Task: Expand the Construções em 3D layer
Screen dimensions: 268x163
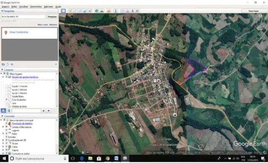Action: [3, 140]
